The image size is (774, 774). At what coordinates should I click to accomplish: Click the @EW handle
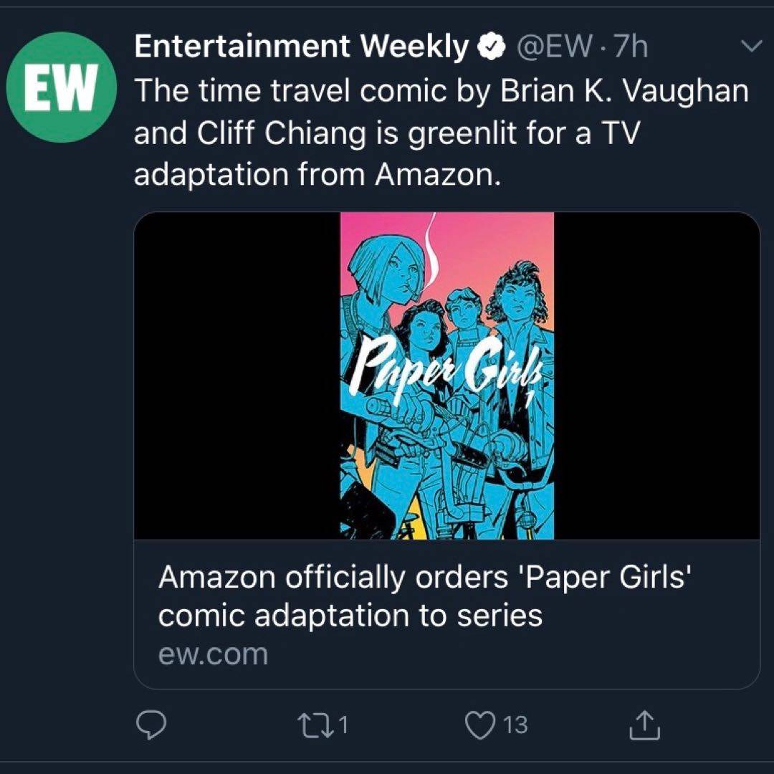tap(553, 47)
